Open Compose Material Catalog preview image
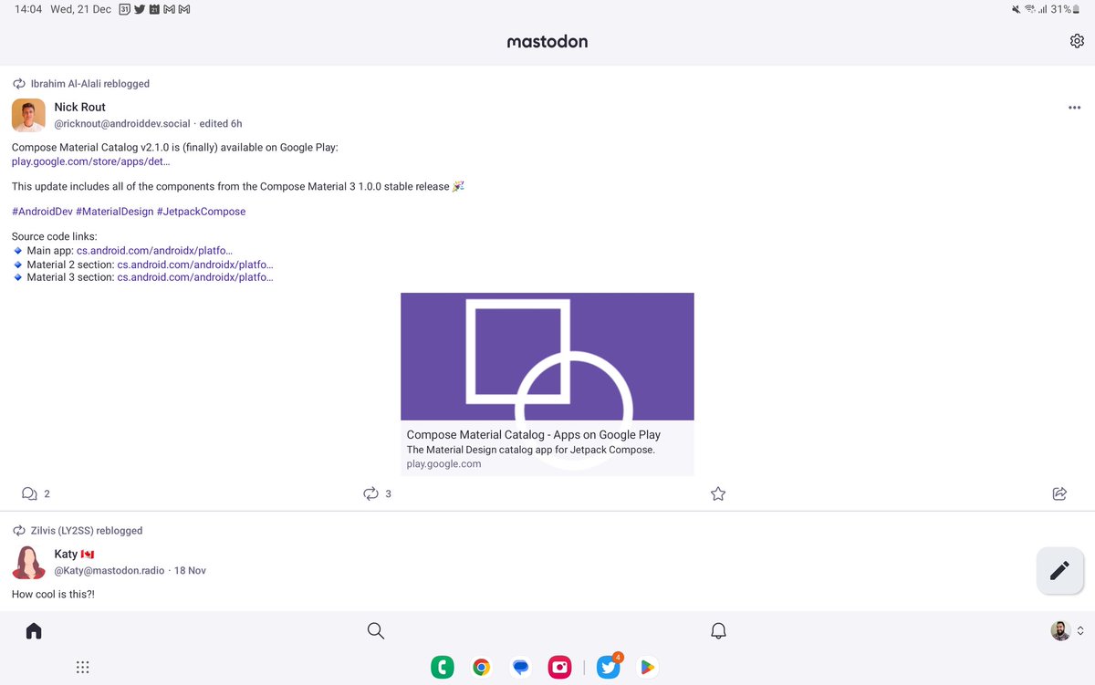The image size is (1095, 685). click(x=547, y=356)
